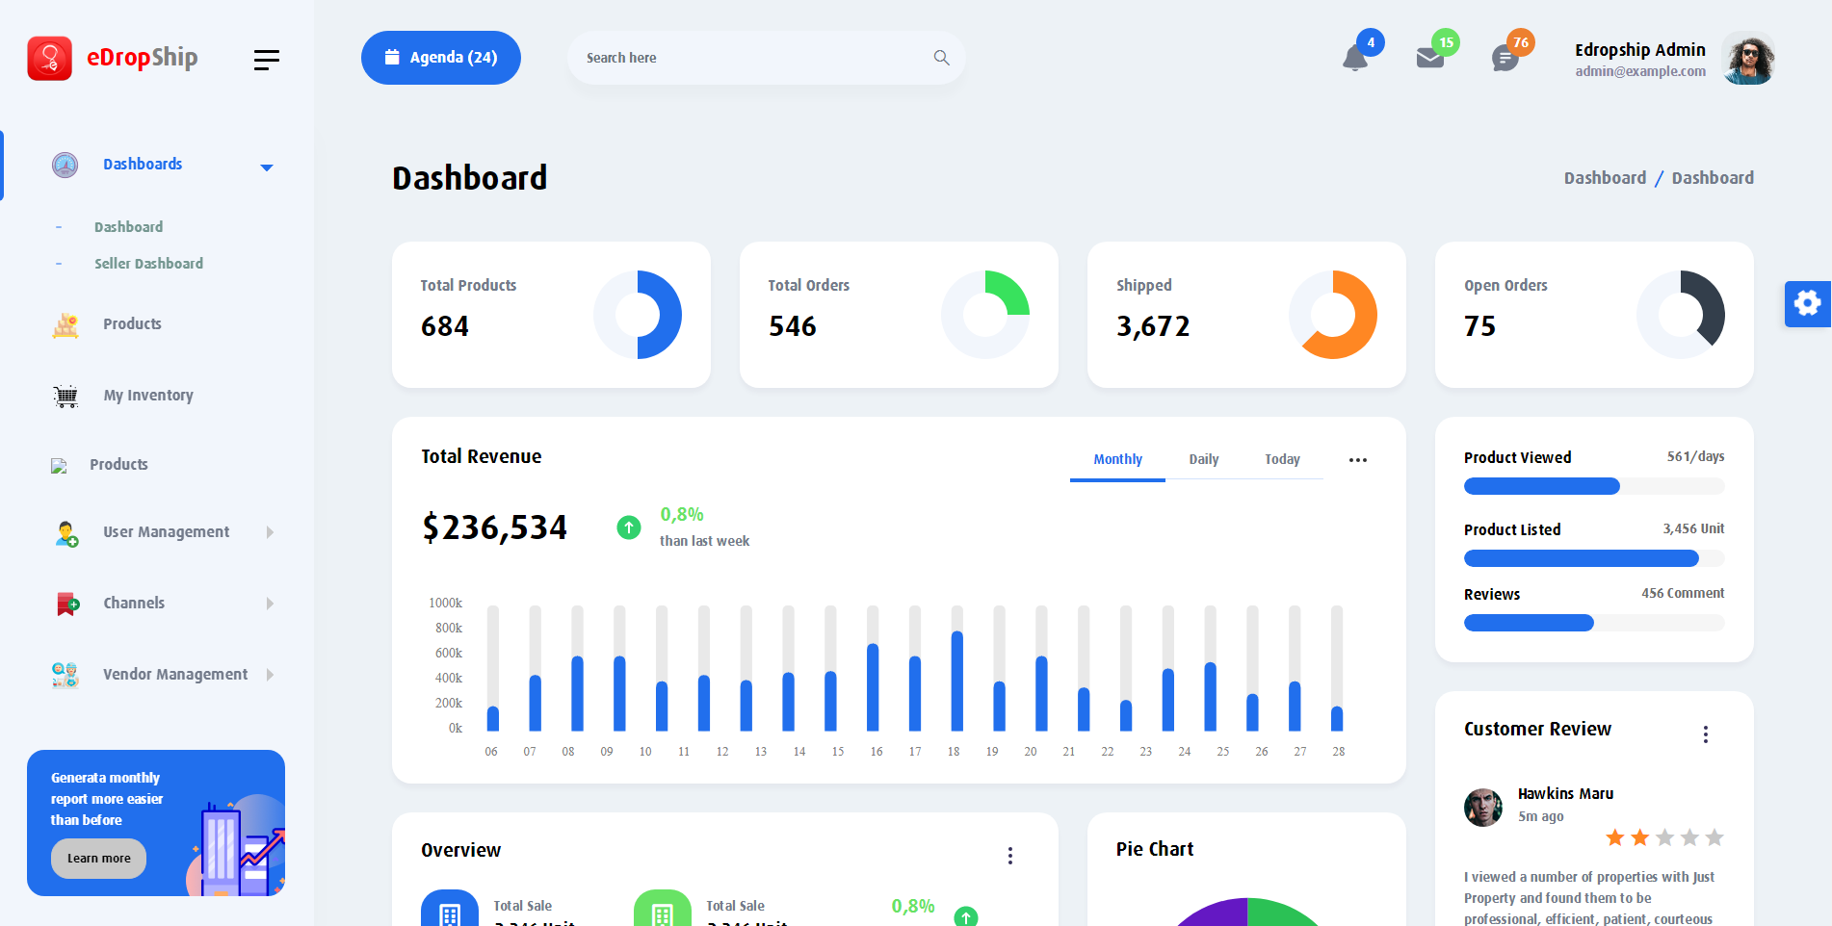The width and height of the screenshot is (1832, 926).
Task: Click the admin profile avatar
Action: (x=1748, y=58)
